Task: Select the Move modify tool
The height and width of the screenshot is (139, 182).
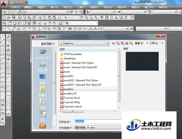Action: pyautogui.click(x=8, y=59)
